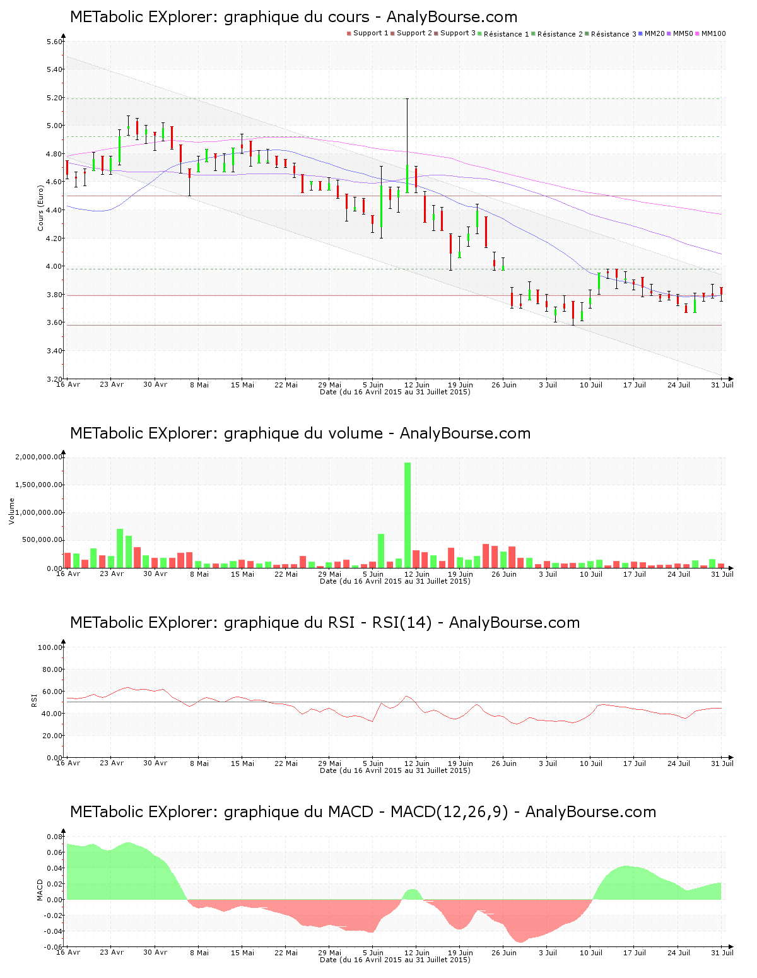This screenshot has height=978, width=757.
Task: Click the -0.06 MACD axis label
Action: pyautogui.click(x=54, y=947)
